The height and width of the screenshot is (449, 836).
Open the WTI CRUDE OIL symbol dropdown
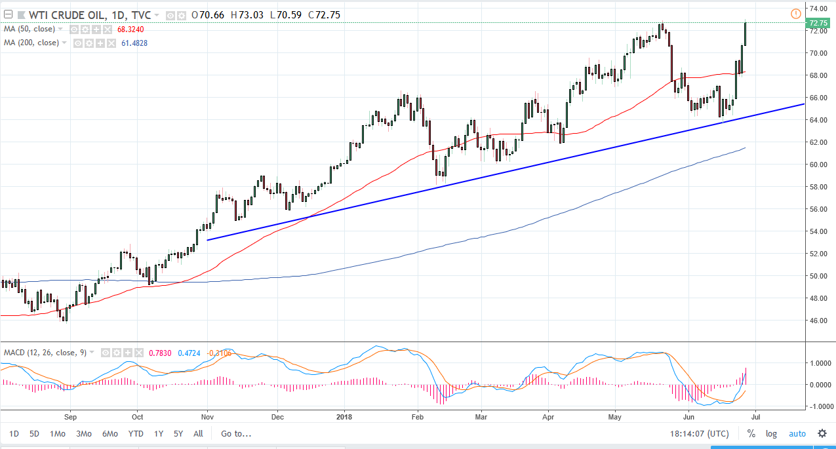coord(156,14)
